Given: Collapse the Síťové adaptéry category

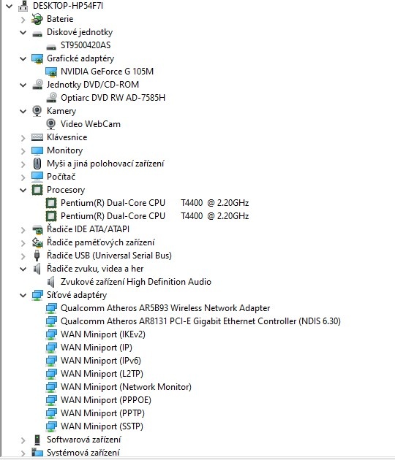Looking at the screenshot, I should coord(23,296).
